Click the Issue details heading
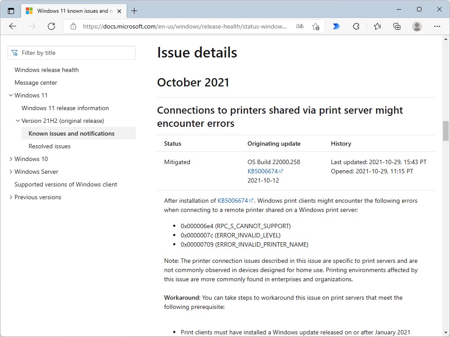 pos(197,53)
